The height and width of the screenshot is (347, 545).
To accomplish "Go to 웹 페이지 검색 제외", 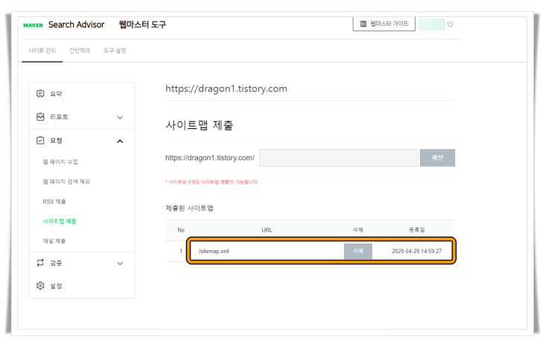I will 66,182.
